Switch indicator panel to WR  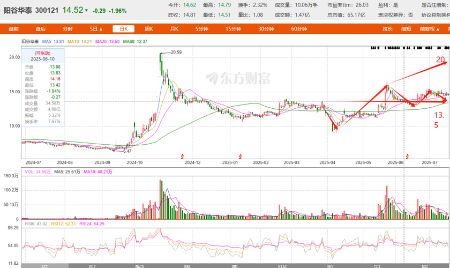[x=187, y=266]
